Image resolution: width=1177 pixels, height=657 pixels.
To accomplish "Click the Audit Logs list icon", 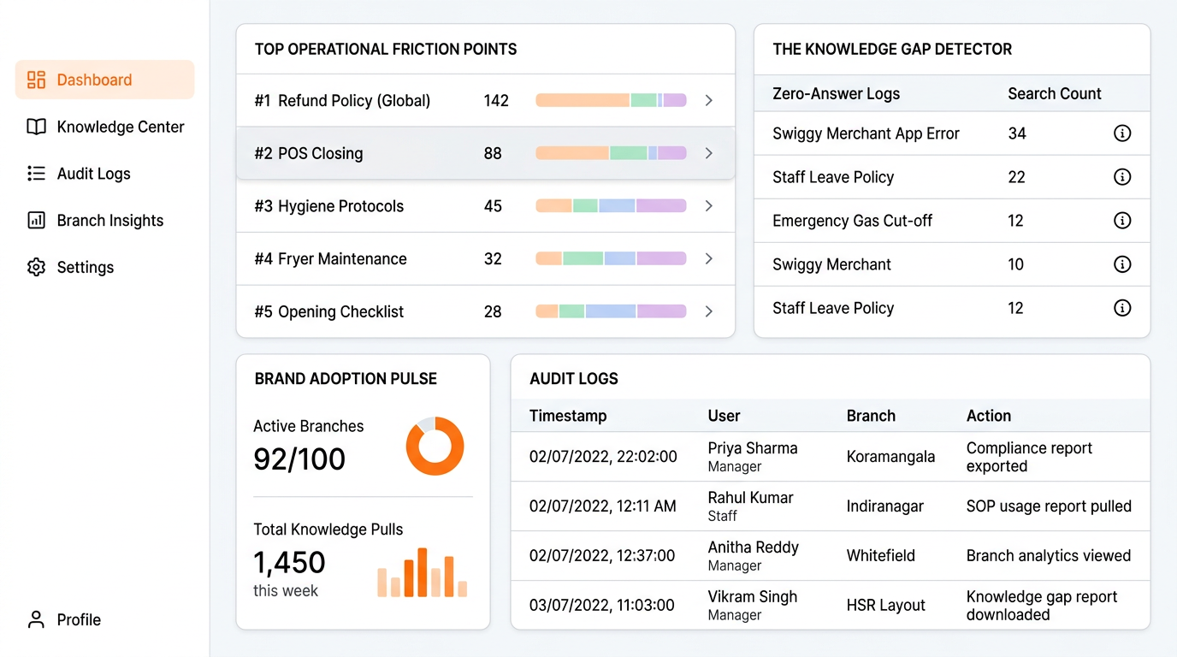I will point(36,173).
